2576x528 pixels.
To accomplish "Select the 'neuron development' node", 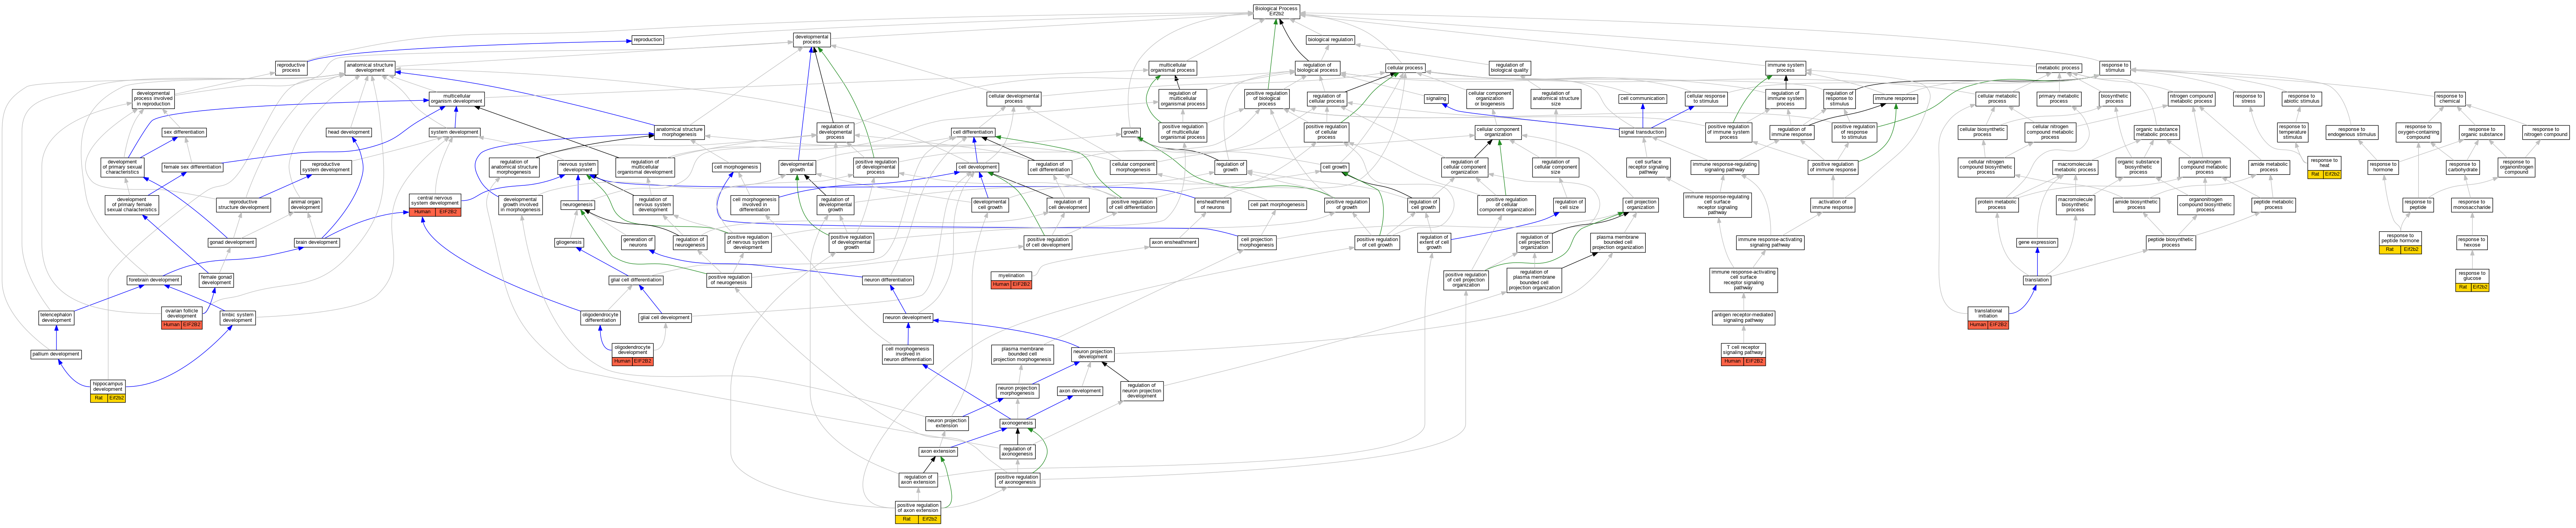I will (908, 317).
